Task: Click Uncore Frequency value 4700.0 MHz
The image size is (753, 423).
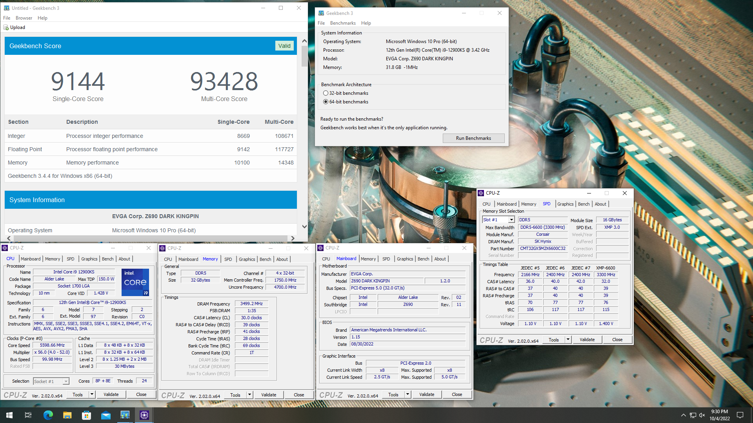Action: tap(285, 287)
